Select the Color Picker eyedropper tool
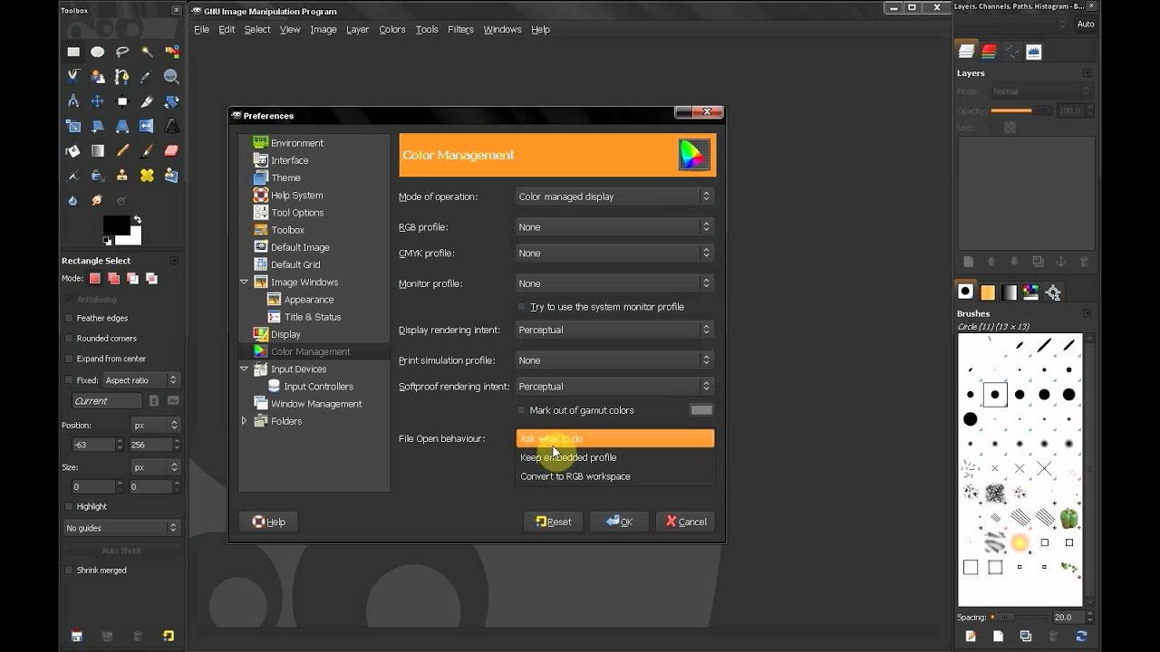This screenshot has height=652, width=1160. click(146, 77)
